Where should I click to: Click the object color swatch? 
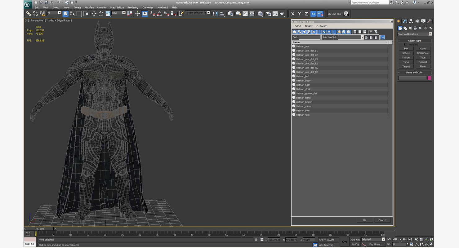tap(429, 78)
